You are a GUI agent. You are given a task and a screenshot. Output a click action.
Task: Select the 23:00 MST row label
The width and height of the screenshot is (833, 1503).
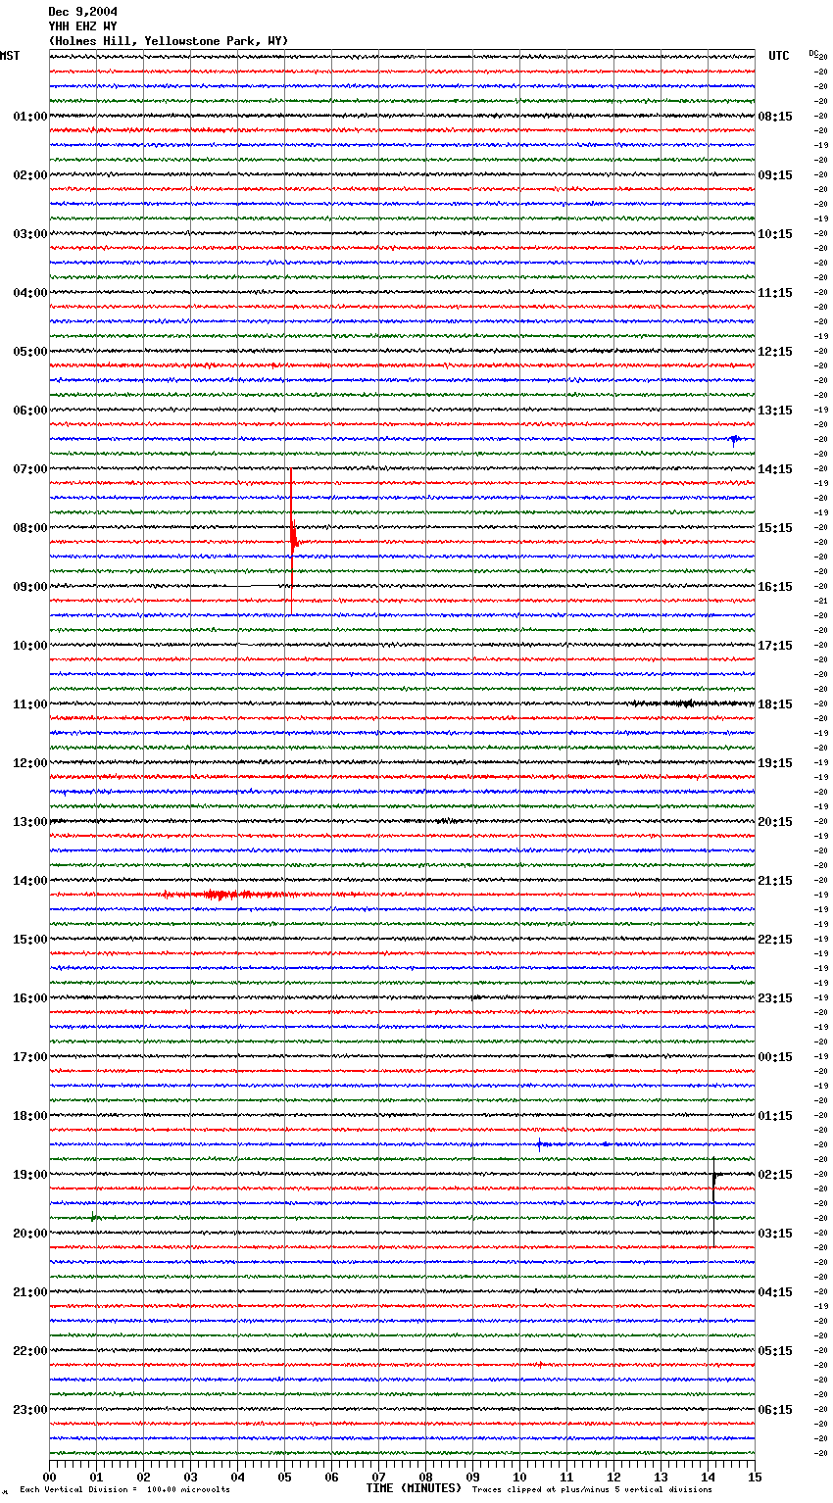click(x=29, y=1410)
